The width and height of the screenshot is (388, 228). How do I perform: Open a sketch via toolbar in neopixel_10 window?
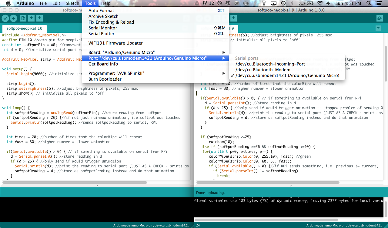point(31,18)
